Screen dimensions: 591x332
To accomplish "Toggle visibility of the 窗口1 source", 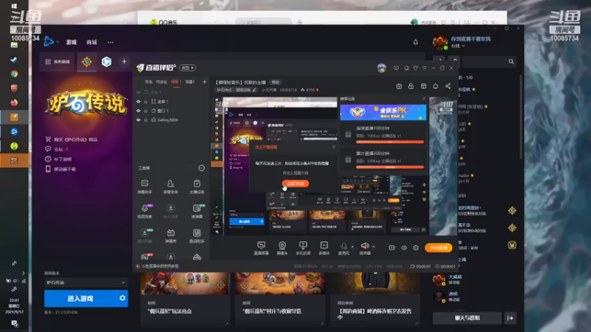I will click(138, 111).
